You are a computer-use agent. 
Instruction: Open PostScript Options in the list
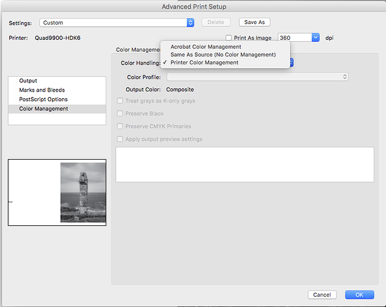pyautogui.click(x=43, y=99)
